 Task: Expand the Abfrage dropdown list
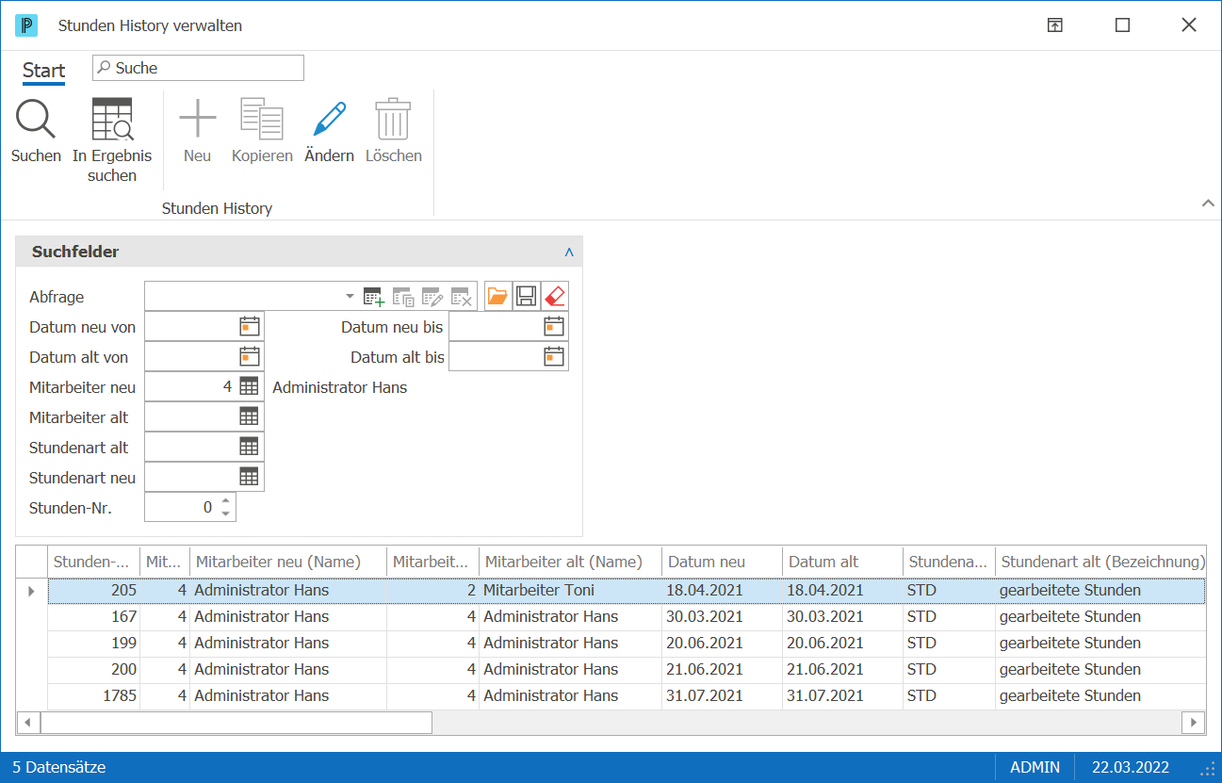pyautogui.click(x=350, y=297)
